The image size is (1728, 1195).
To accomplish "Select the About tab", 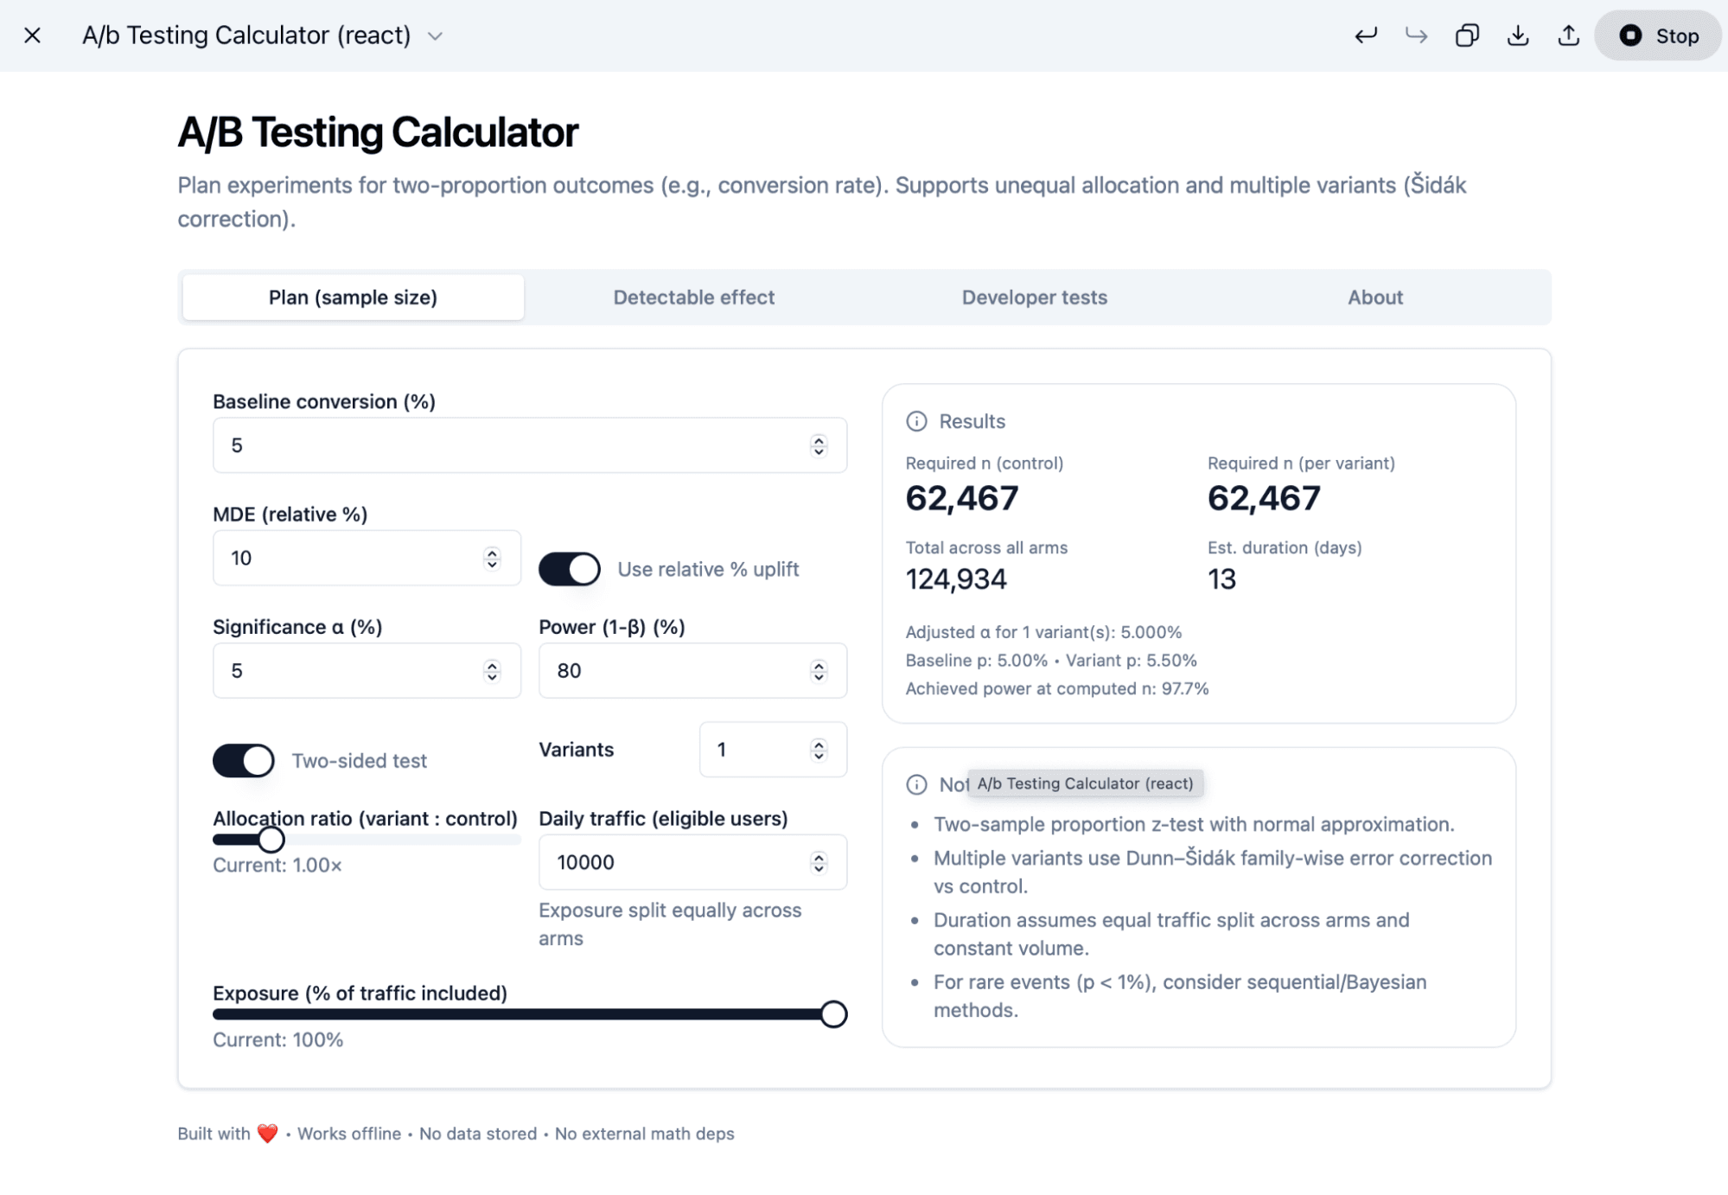I will (x=1374, y=297).
